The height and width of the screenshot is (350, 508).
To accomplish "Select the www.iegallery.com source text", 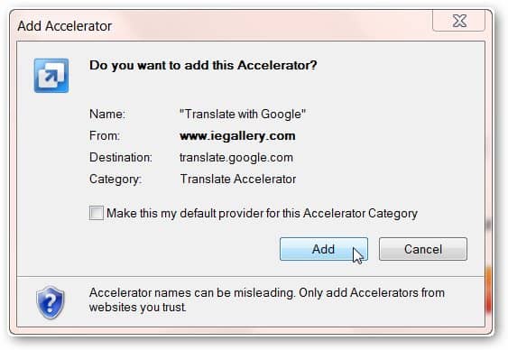I will [x=237, y=135].
